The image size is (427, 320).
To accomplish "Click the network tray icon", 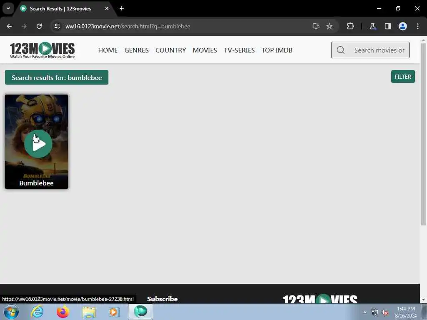I will pos(375,312).
